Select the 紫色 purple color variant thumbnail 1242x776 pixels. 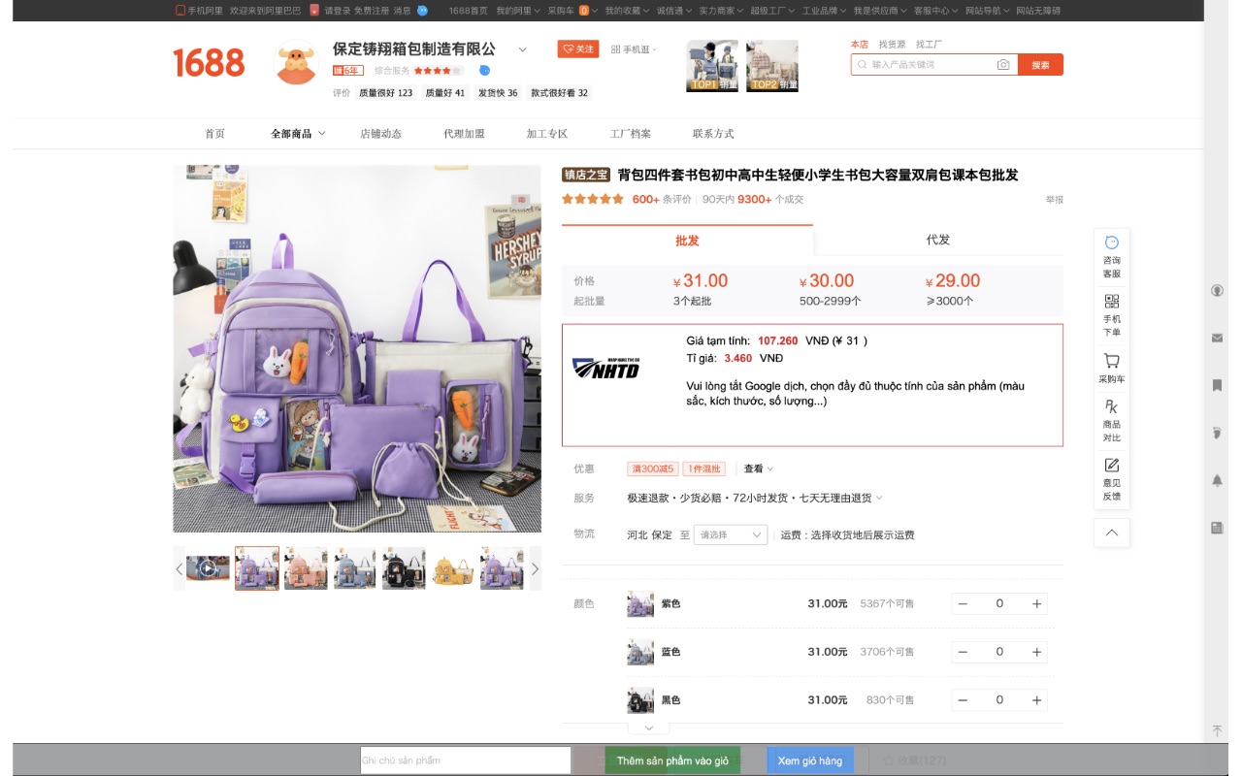tap(638, 602)
